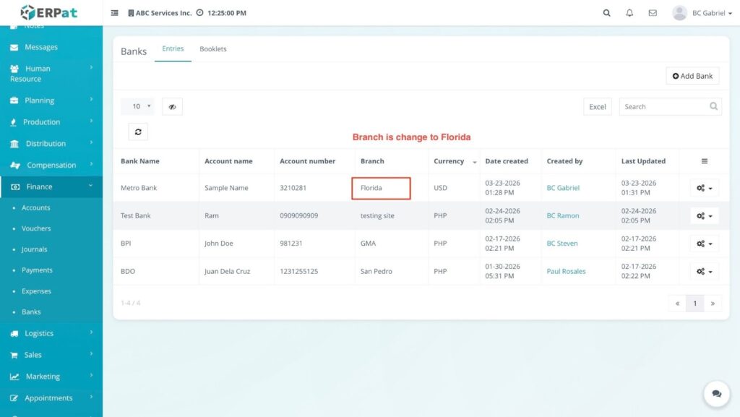Image resolution: width=740 pixels, height=417 pixels.
Task: Open the rows-per-page dropdown showing 10
Action: coord(137,107)
